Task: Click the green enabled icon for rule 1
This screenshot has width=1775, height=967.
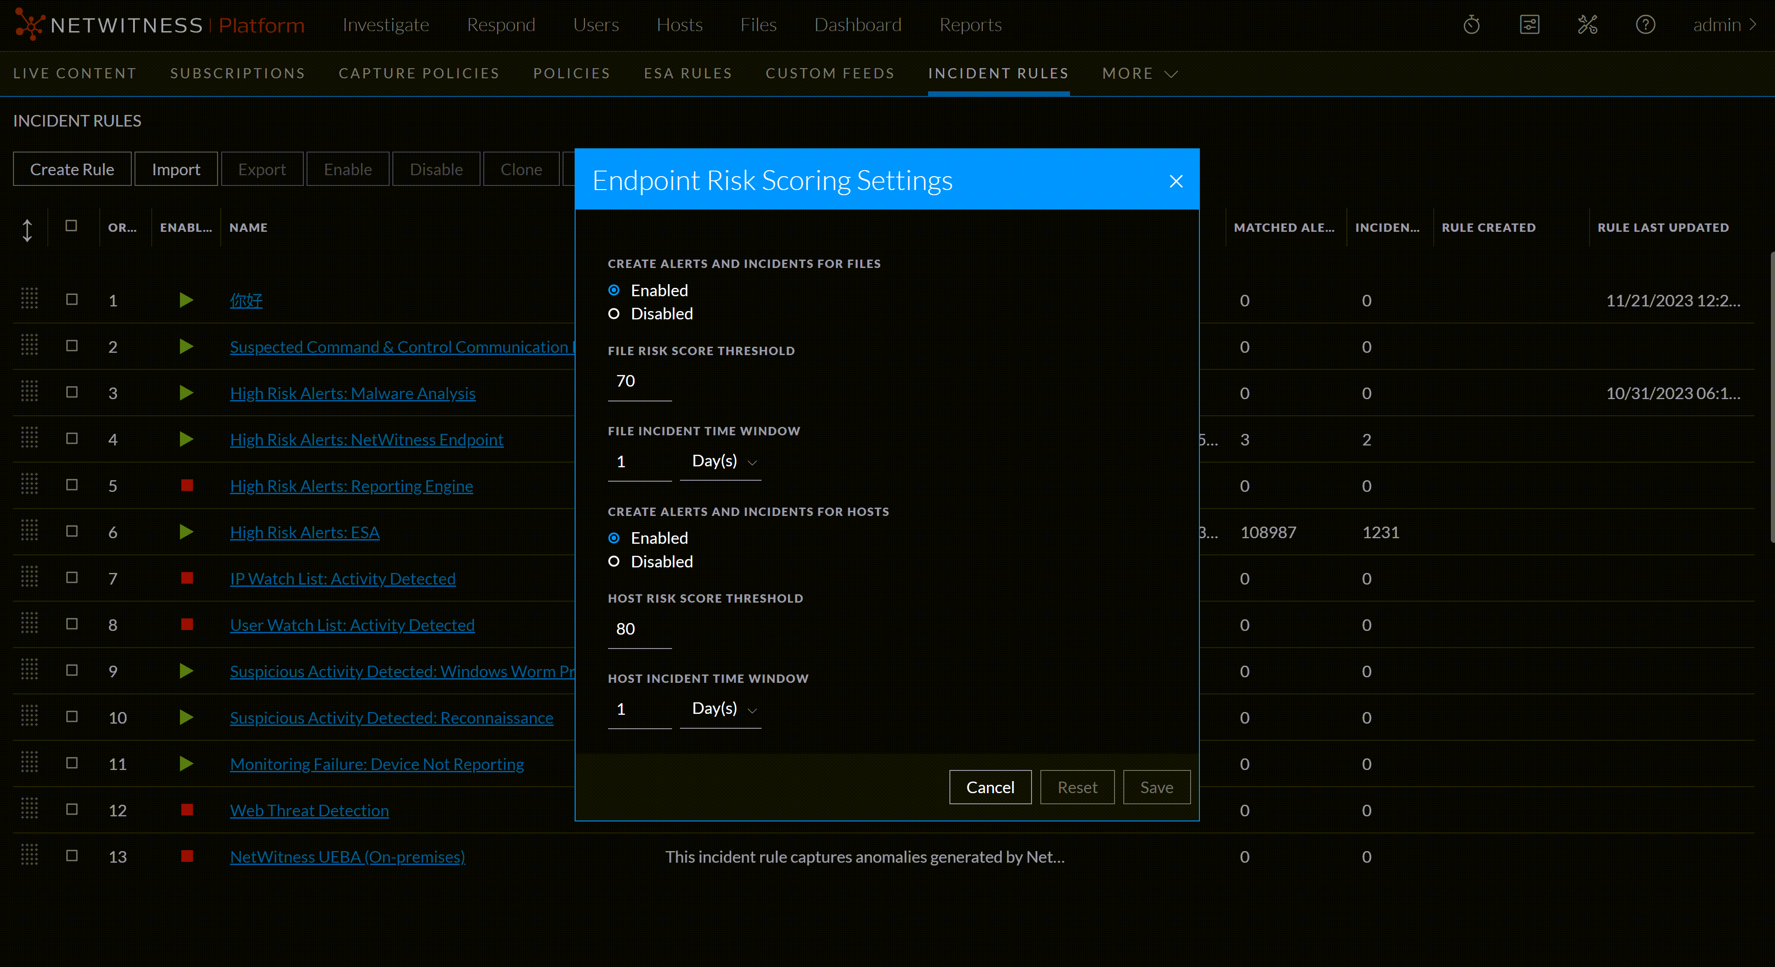Action: 186,300
